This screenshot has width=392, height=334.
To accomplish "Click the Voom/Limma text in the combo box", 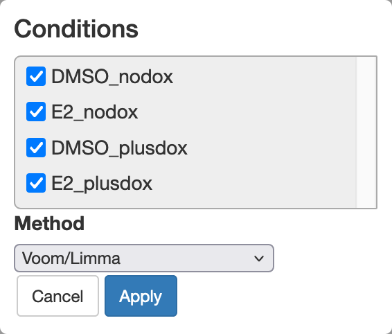I will (x=71, y=258).
